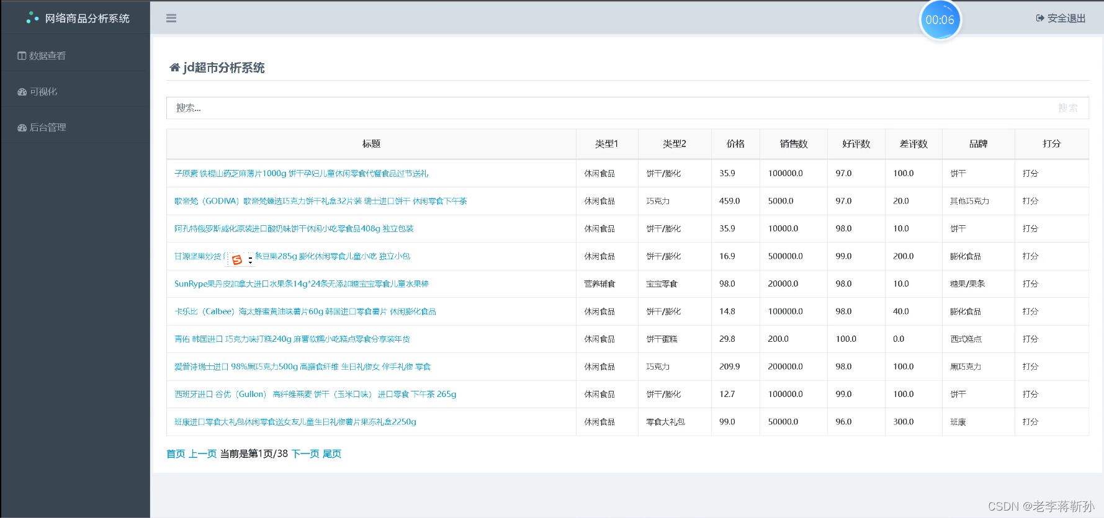Click the 可视化 dashboard icon
The width and height of the screenshot is (1104, 518).
(x=22, y=92)
